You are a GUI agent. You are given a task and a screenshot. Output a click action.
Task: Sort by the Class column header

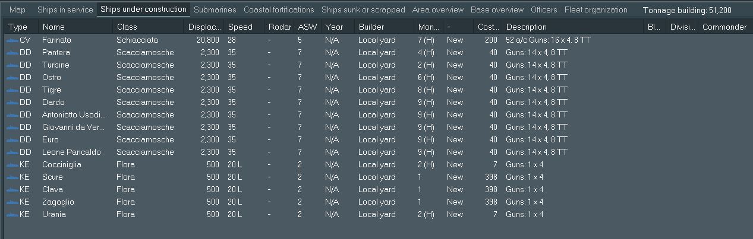pos(148,27)
